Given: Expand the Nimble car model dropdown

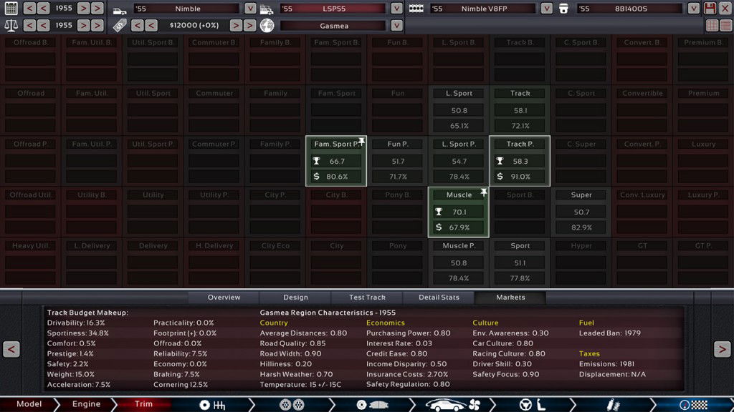Looking at the screenshot, I should click(x=249, y=9).
